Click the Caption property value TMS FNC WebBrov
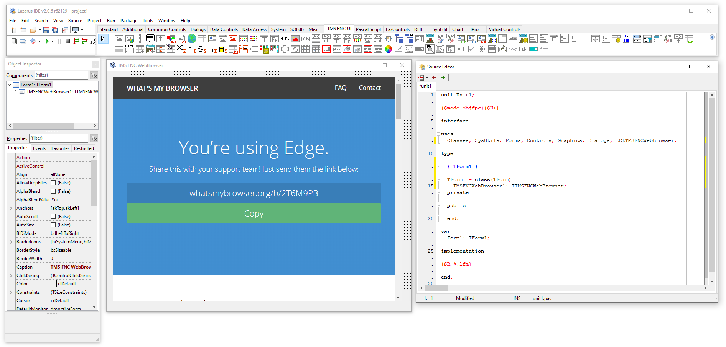726x347 pixels. point(71,267)
